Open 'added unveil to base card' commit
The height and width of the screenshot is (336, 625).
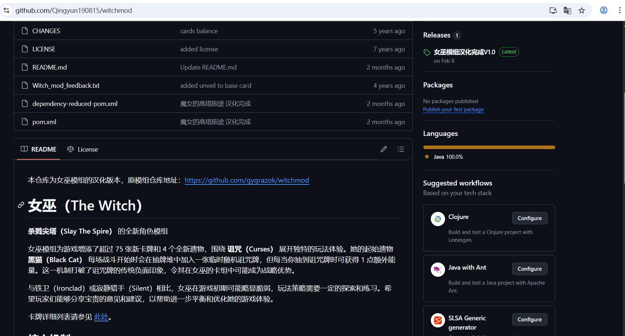(216, 86)
